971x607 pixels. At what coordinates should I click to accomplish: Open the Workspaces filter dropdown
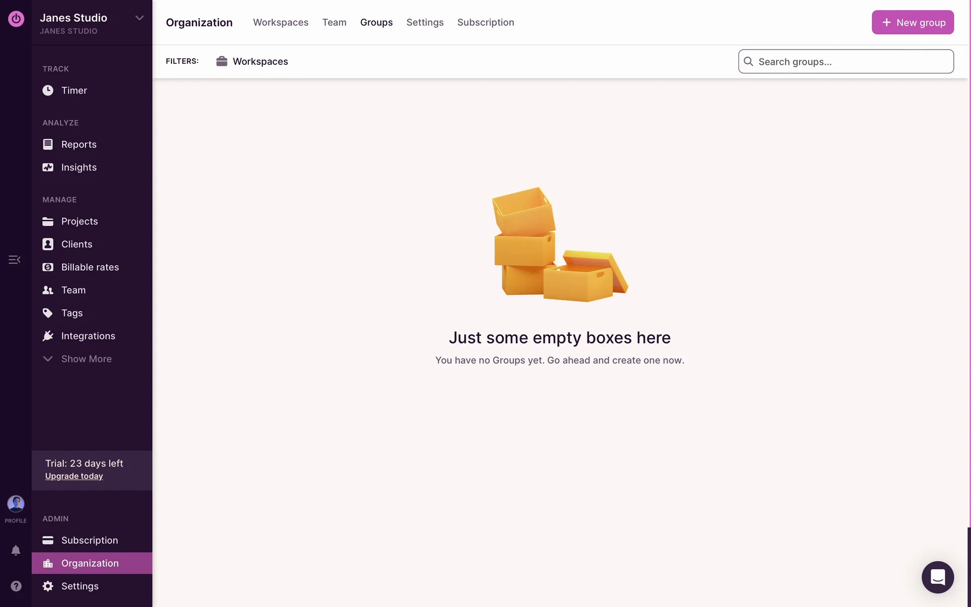(252, 62)
